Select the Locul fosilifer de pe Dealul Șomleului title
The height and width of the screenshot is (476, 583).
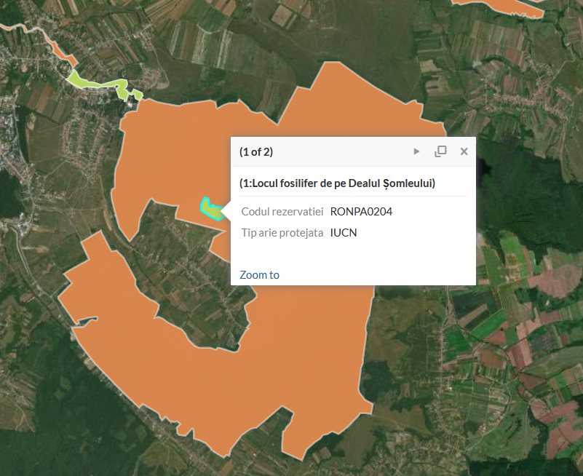[x=338, y=183]
